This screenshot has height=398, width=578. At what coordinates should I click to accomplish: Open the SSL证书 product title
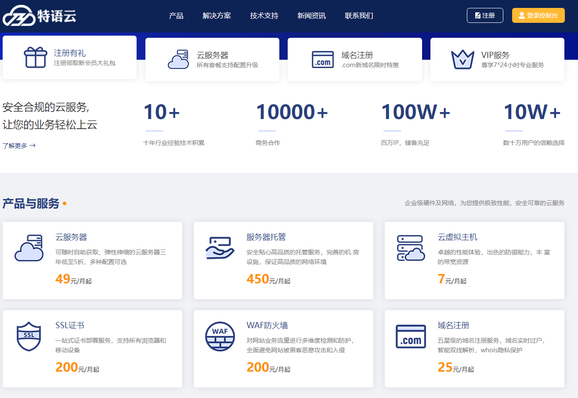[70, 326]
